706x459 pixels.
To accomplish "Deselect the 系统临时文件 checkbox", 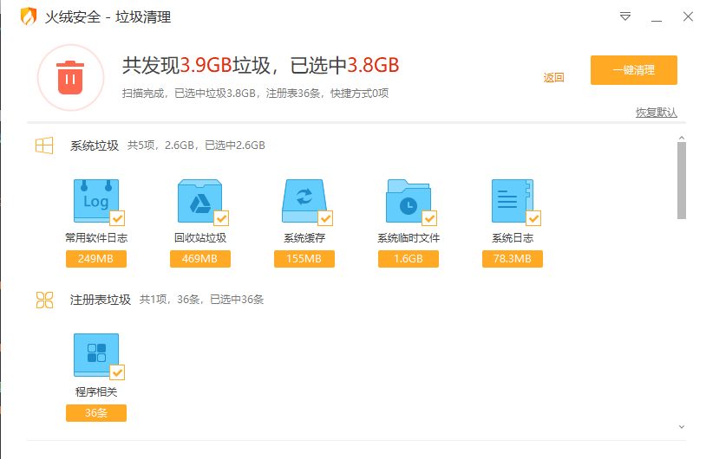I will coord(429,217).
